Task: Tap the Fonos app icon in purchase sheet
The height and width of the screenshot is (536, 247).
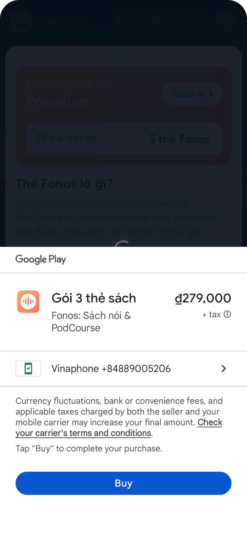Action: 28,301
